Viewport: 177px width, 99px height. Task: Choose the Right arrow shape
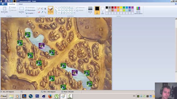[67, 10]
